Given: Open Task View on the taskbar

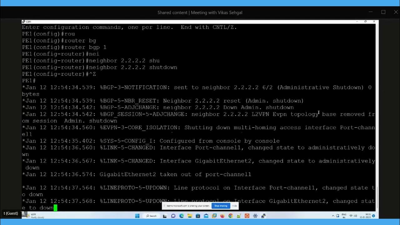Looking at the screenshot, I should (165, 216).
